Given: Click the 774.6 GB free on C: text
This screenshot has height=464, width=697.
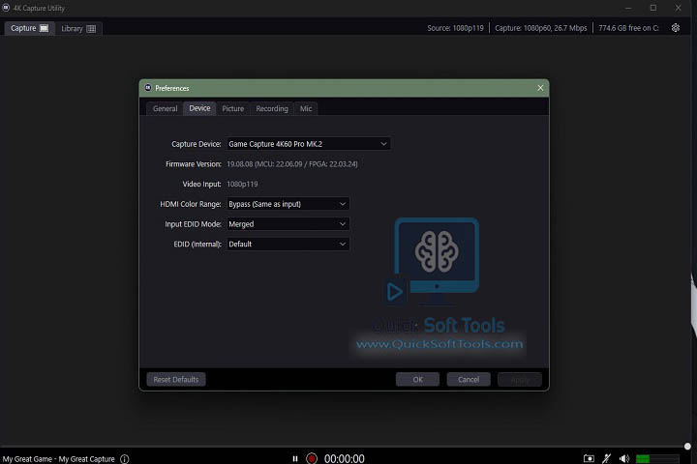Looking at the screenshot, I should [628, 28].
